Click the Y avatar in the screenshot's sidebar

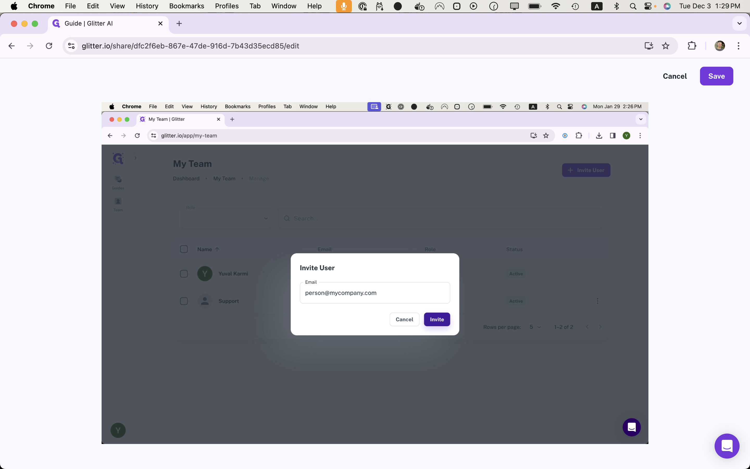118,430
